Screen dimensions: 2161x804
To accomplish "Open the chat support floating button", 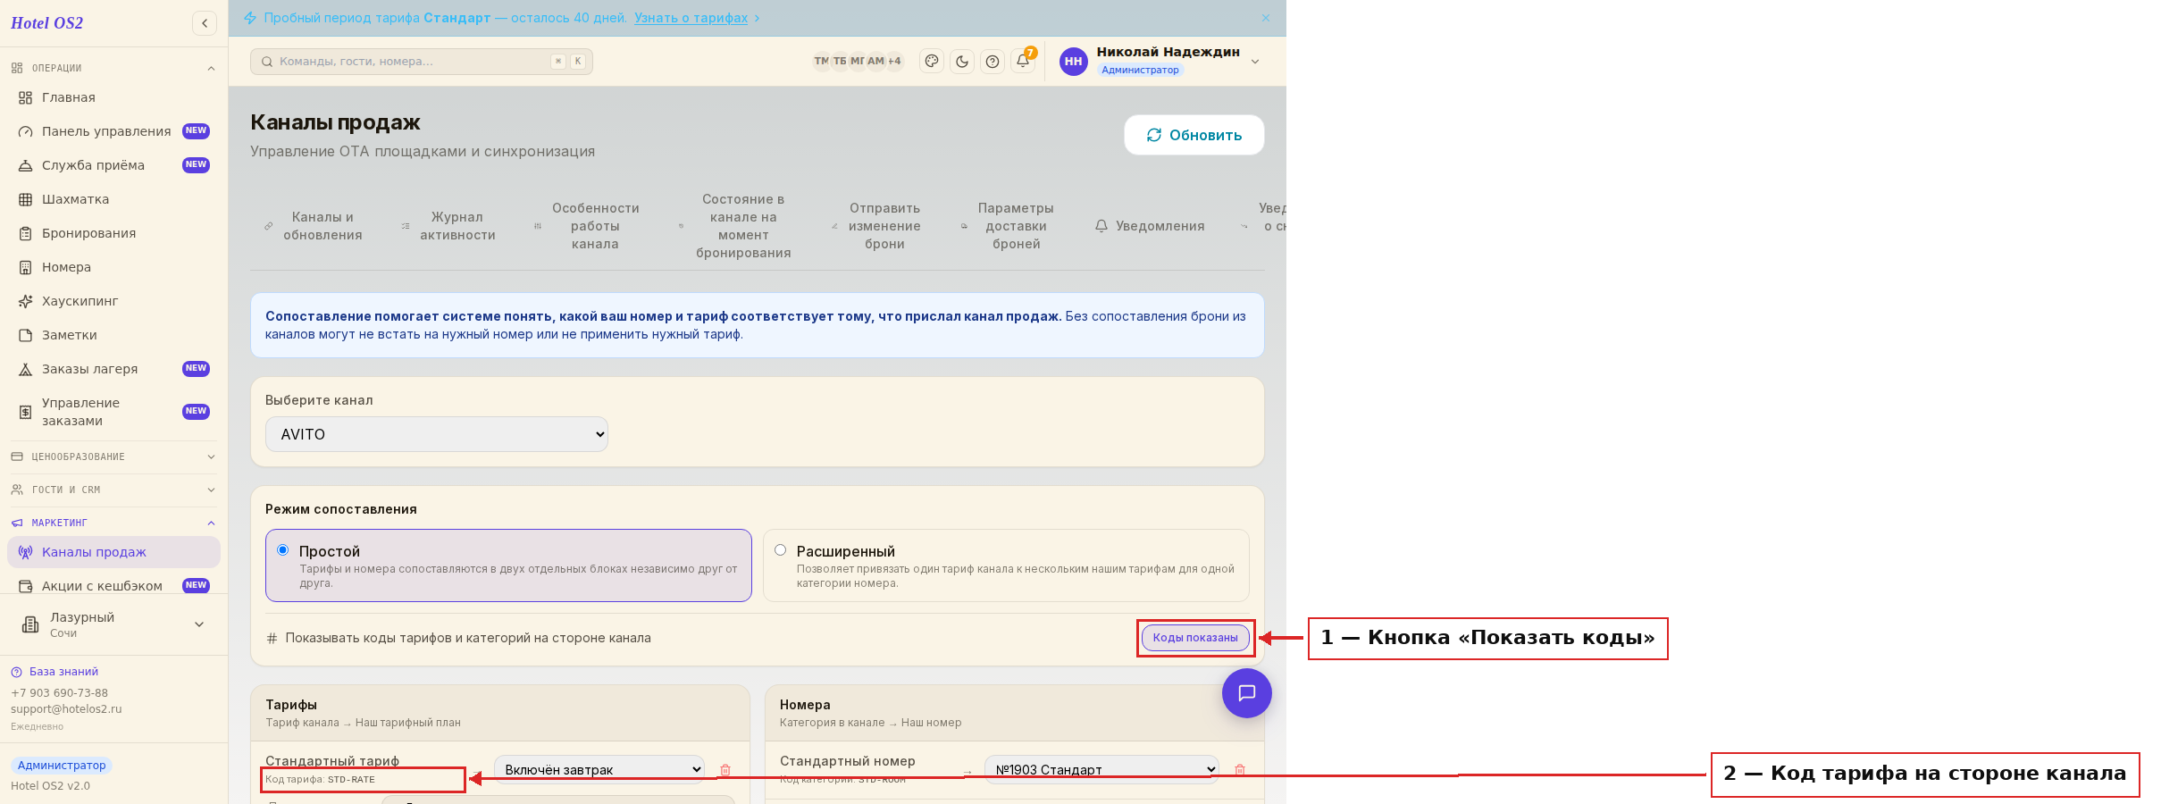I will tap(1247, 693).
